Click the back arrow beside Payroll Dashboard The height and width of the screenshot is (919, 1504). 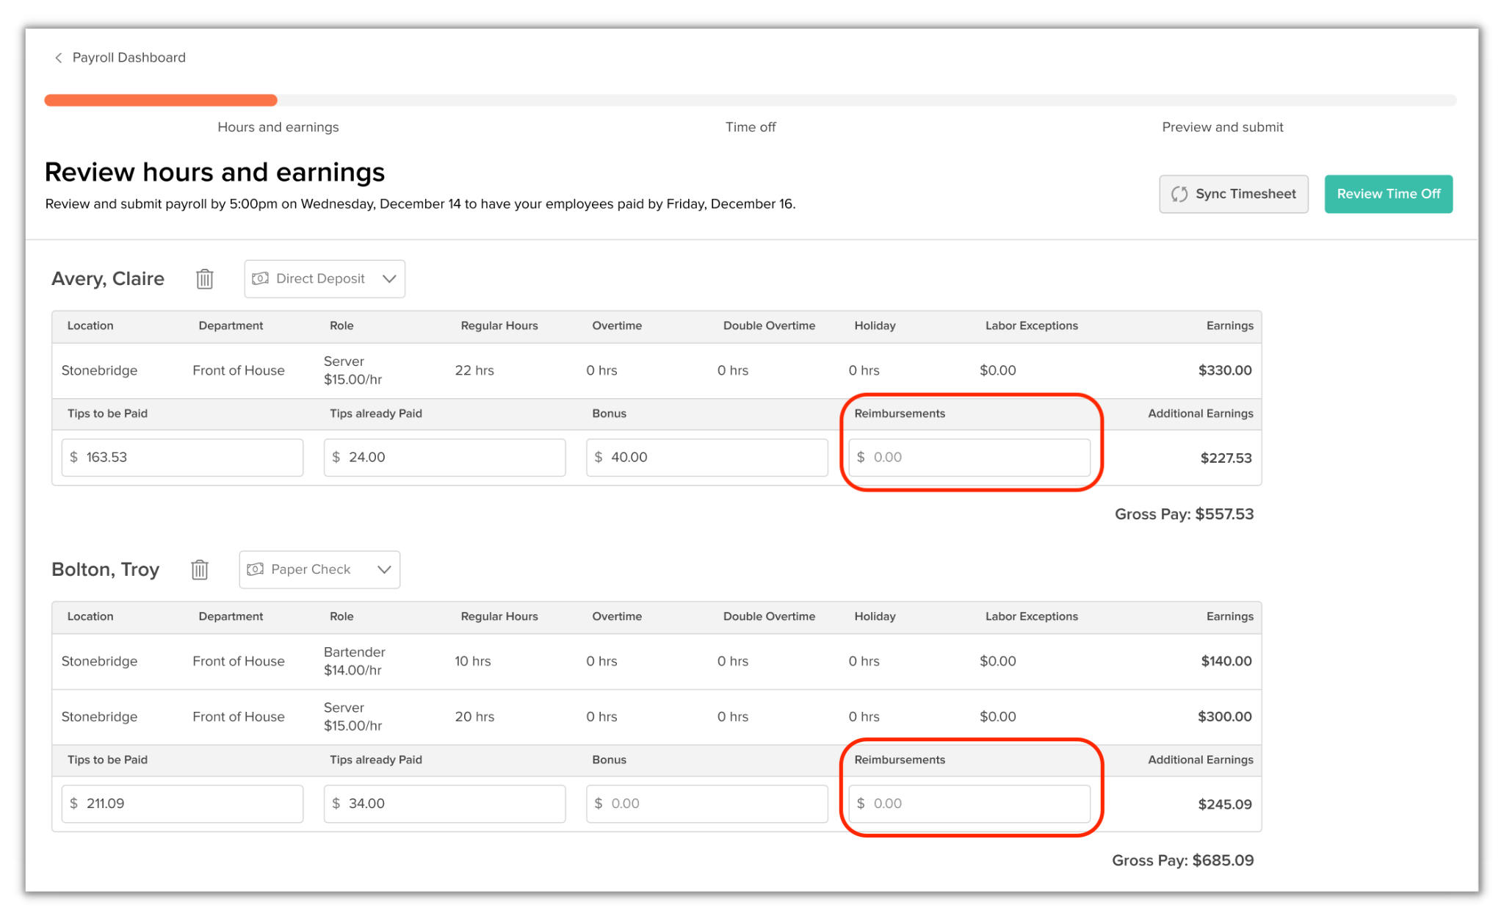pyautogui.click(x=58, y=58)
